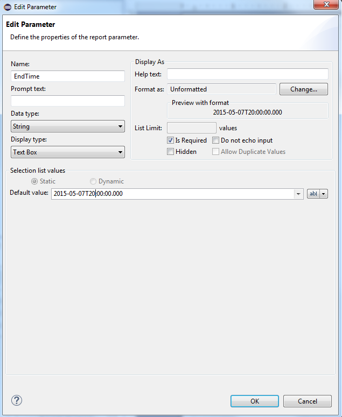Expand the Data type String dropdown

68,126
